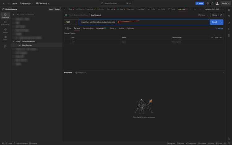Click Home in the top bar

click(x=14, y=3)
